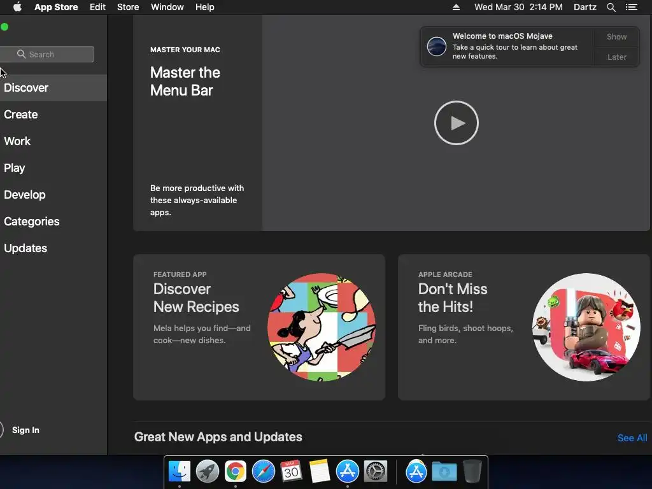Click magnifier icon inside Search field

pos(21,54)
